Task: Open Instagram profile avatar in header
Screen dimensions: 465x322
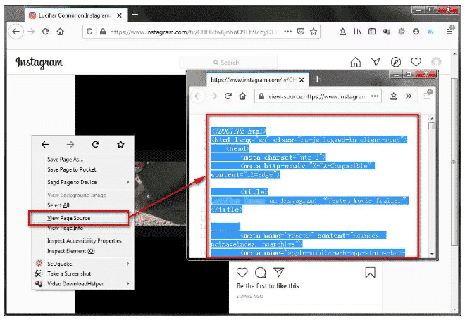Action: point(436,62)
